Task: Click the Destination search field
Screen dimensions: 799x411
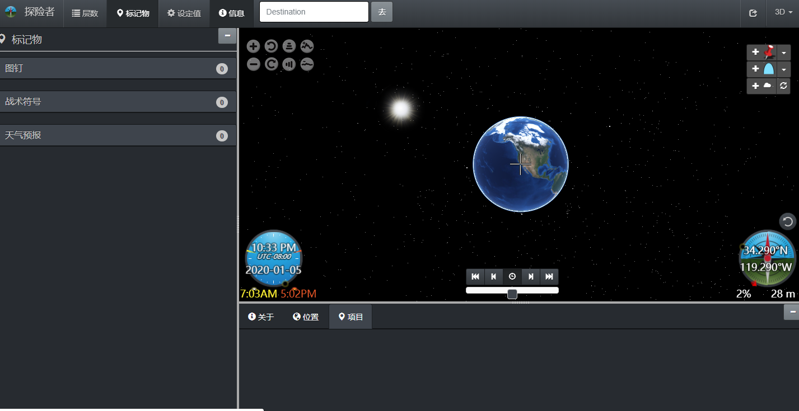Action: click(x=314, y=12)
